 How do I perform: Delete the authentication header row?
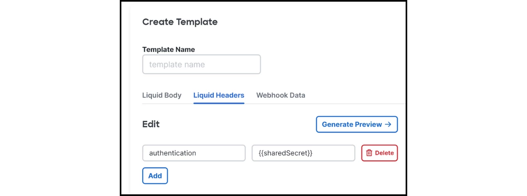pyautogui.click(x=379, y=153)
